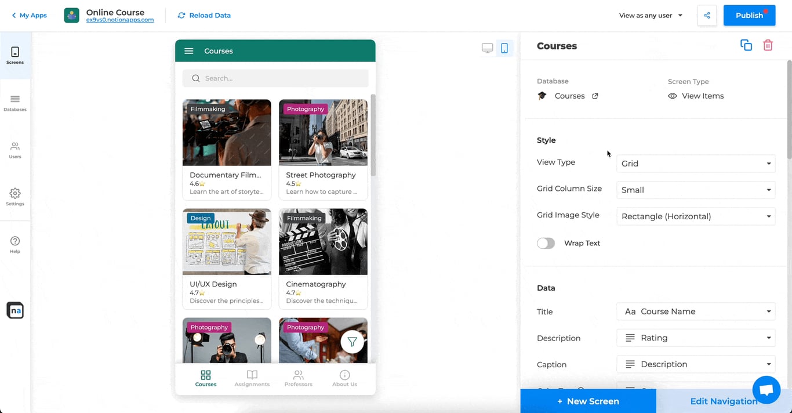
Task: Click the settings panel scrollbar
Action: [789, 109]
